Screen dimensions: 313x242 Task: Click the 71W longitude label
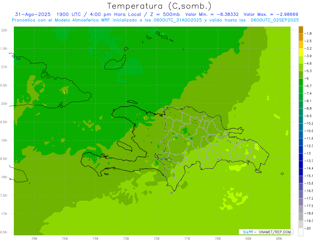click(187, 238)
